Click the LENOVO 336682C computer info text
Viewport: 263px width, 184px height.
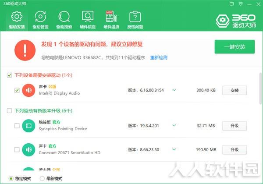[x=93, y=58]
